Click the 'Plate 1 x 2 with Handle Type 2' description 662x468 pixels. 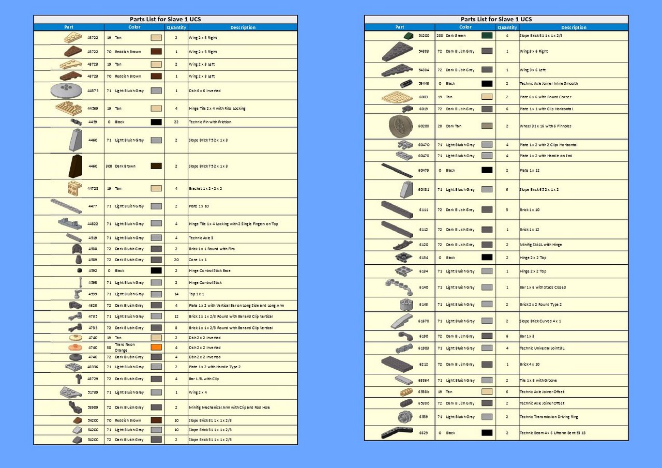pos(215,367)
